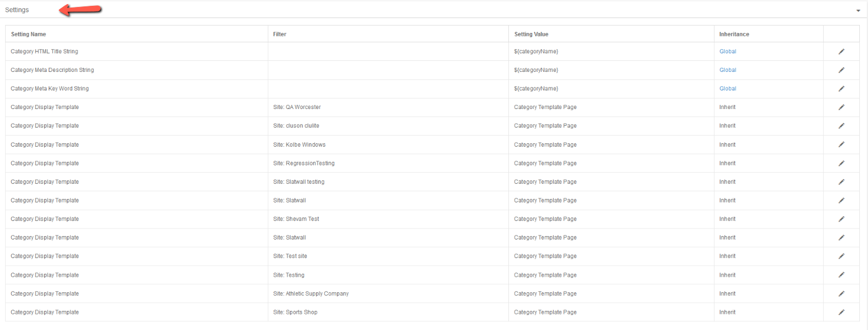Image resolution: width=868 pixels, height=330 pixels.
Task: Edit the Kolbe Windows site template setting
Action: (841, 144)
